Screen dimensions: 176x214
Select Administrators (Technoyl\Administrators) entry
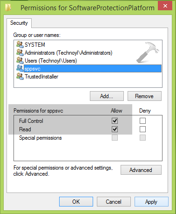tap(68, 53)
